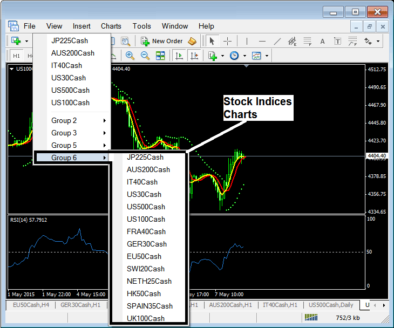This screenshot has width=394, height=328.
Task: Open the chart's top-left triangle menu
Action: point(11,69)
